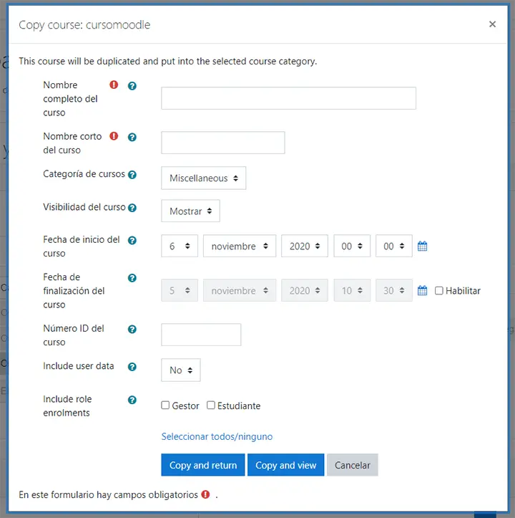Screen dimensions: 515x518
Task: Enable the Habilitar checkbox for end date
Action: coord(439,291)
